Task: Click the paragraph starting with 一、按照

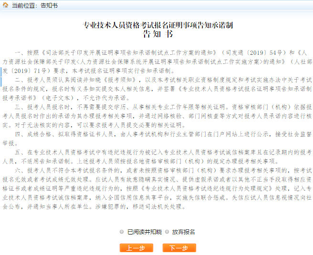Action: pos(157,61)
